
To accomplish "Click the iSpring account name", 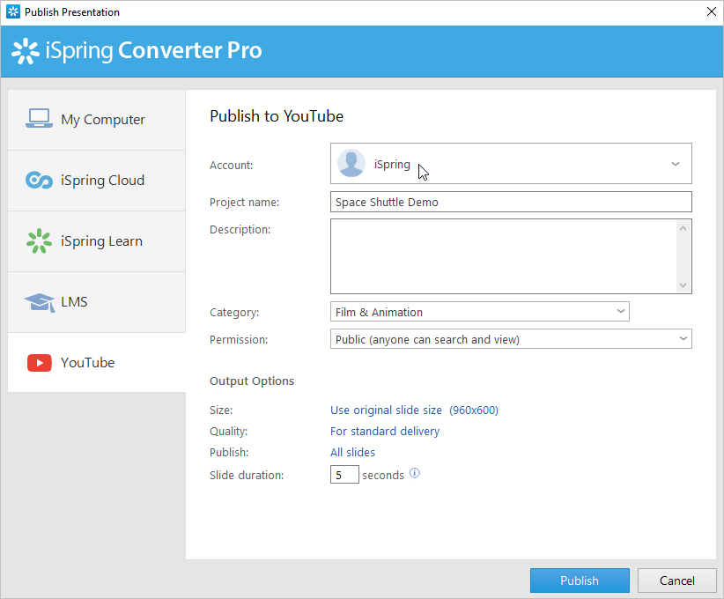I will coord(392,165).
